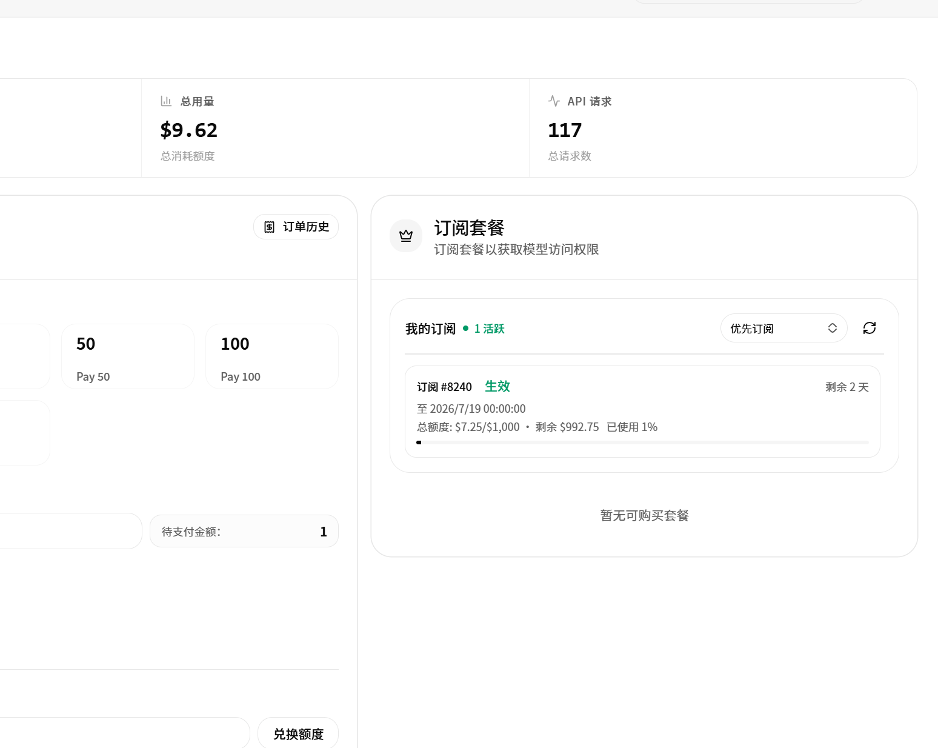
Task: Click the 兑换额度 redeem button
Action: pos(298,733)
